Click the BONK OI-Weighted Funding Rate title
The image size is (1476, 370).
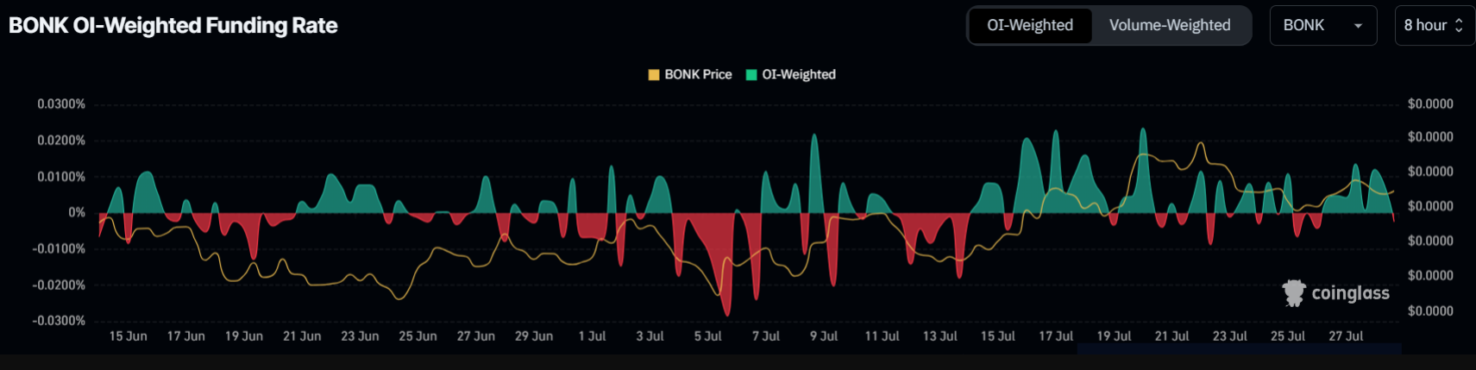tap(173, 25)
